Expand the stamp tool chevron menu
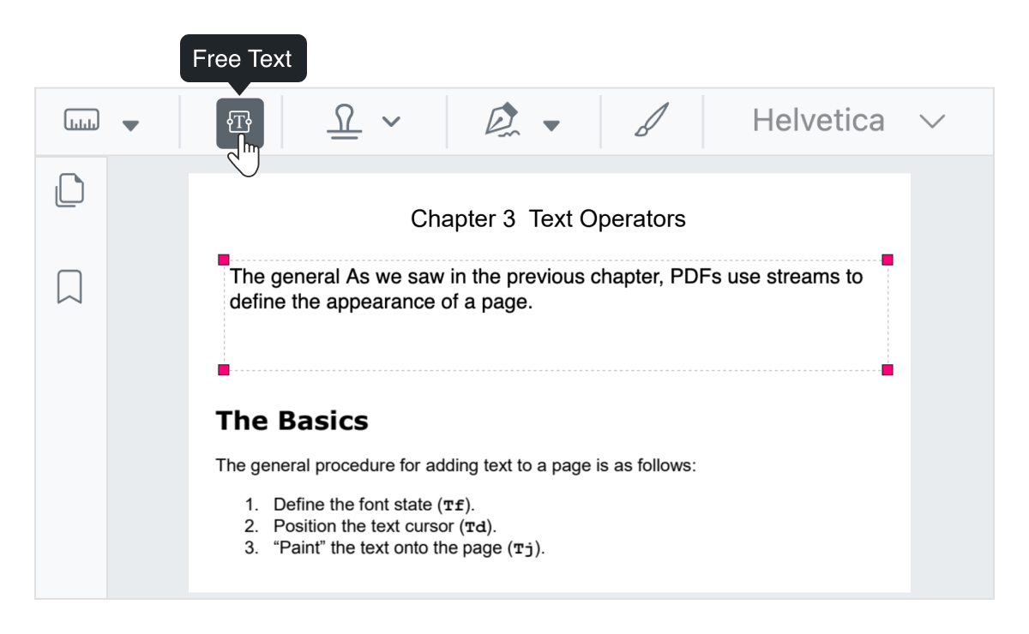Image resolution: width=1029 pixels, height=634 pixels. coord(393,121)
